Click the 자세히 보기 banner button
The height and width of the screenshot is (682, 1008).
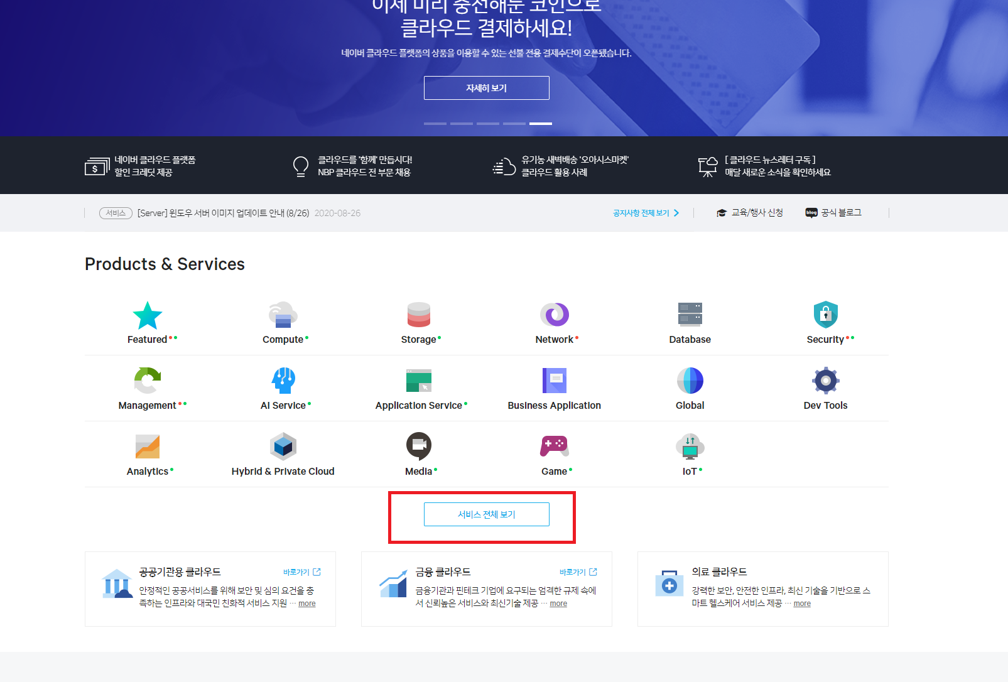[x=487, y=88]
